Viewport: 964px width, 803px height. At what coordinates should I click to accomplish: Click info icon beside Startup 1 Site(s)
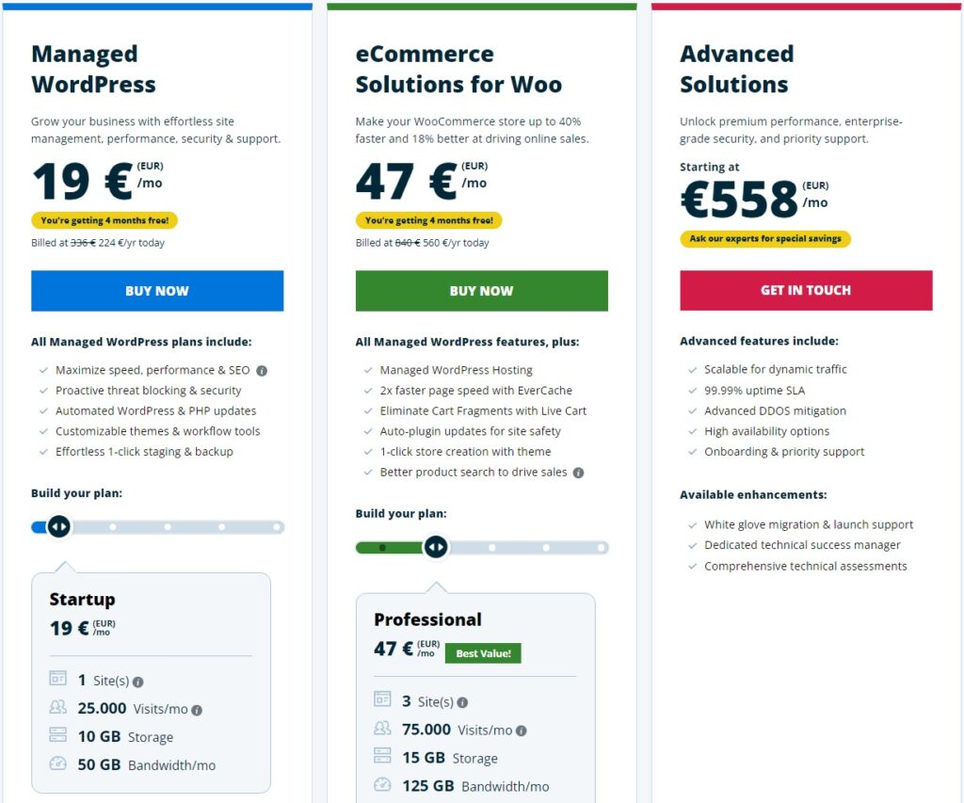137,682
